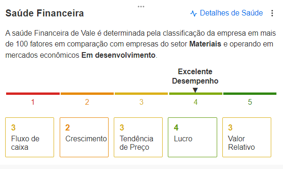
Task: Click the pulse icon beside Detalhes de Saúde
Action: click(x=194, y=13)
